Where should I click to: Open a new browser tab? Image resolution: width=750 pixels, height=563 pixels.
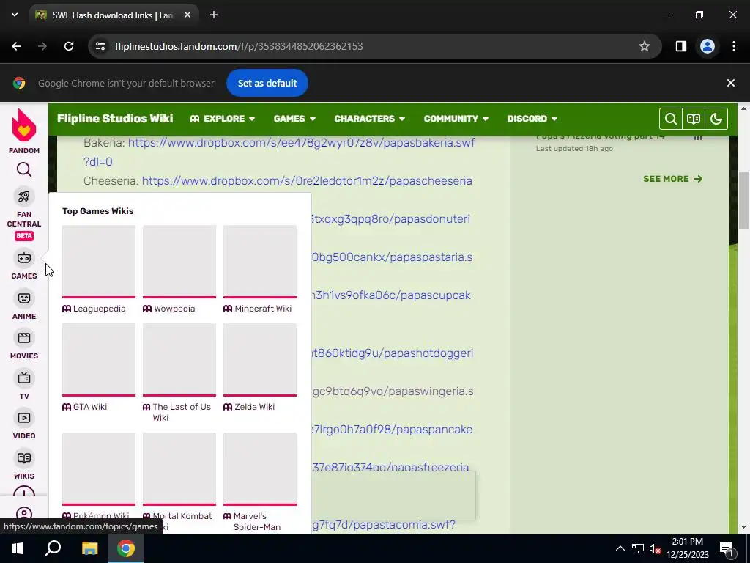pos(214,15)
